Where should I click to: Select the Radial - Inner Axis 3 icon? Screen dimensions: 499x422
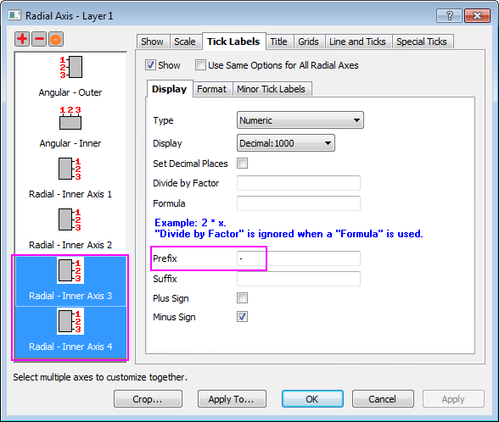[70, 270]
